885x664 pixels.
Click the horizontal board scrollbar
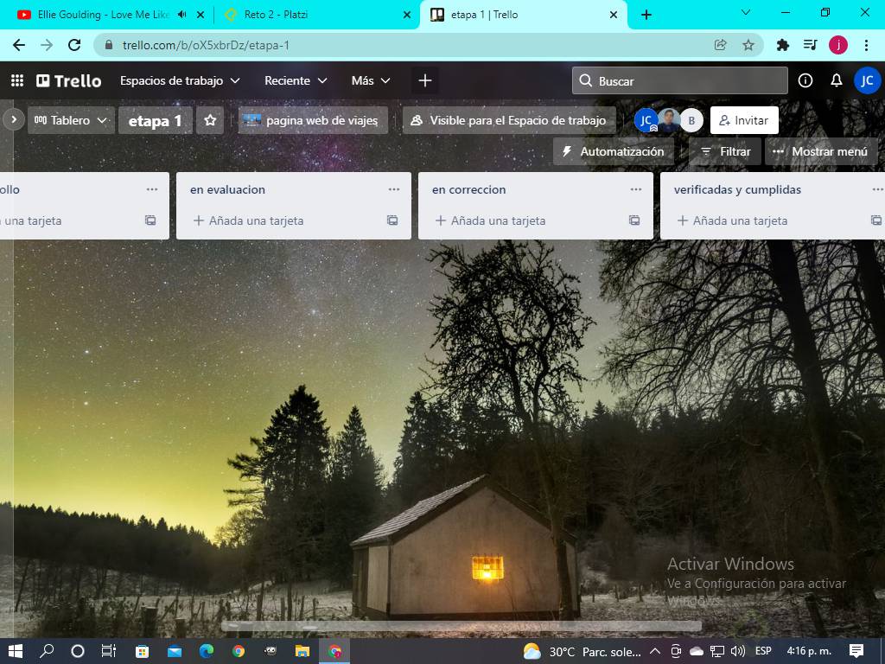tap(462, 626)
